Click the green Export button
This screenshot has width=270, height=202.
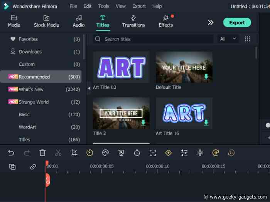(237, 22)
